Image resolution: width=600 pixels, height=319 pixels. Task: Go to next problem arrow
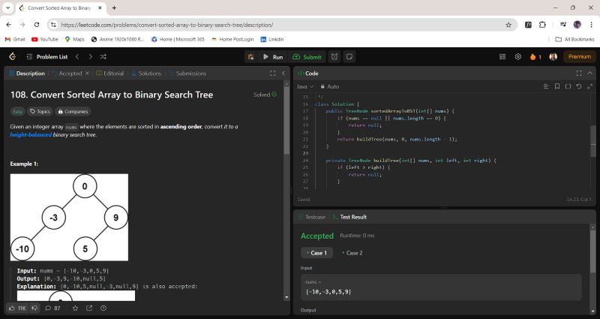click(90, 56)
